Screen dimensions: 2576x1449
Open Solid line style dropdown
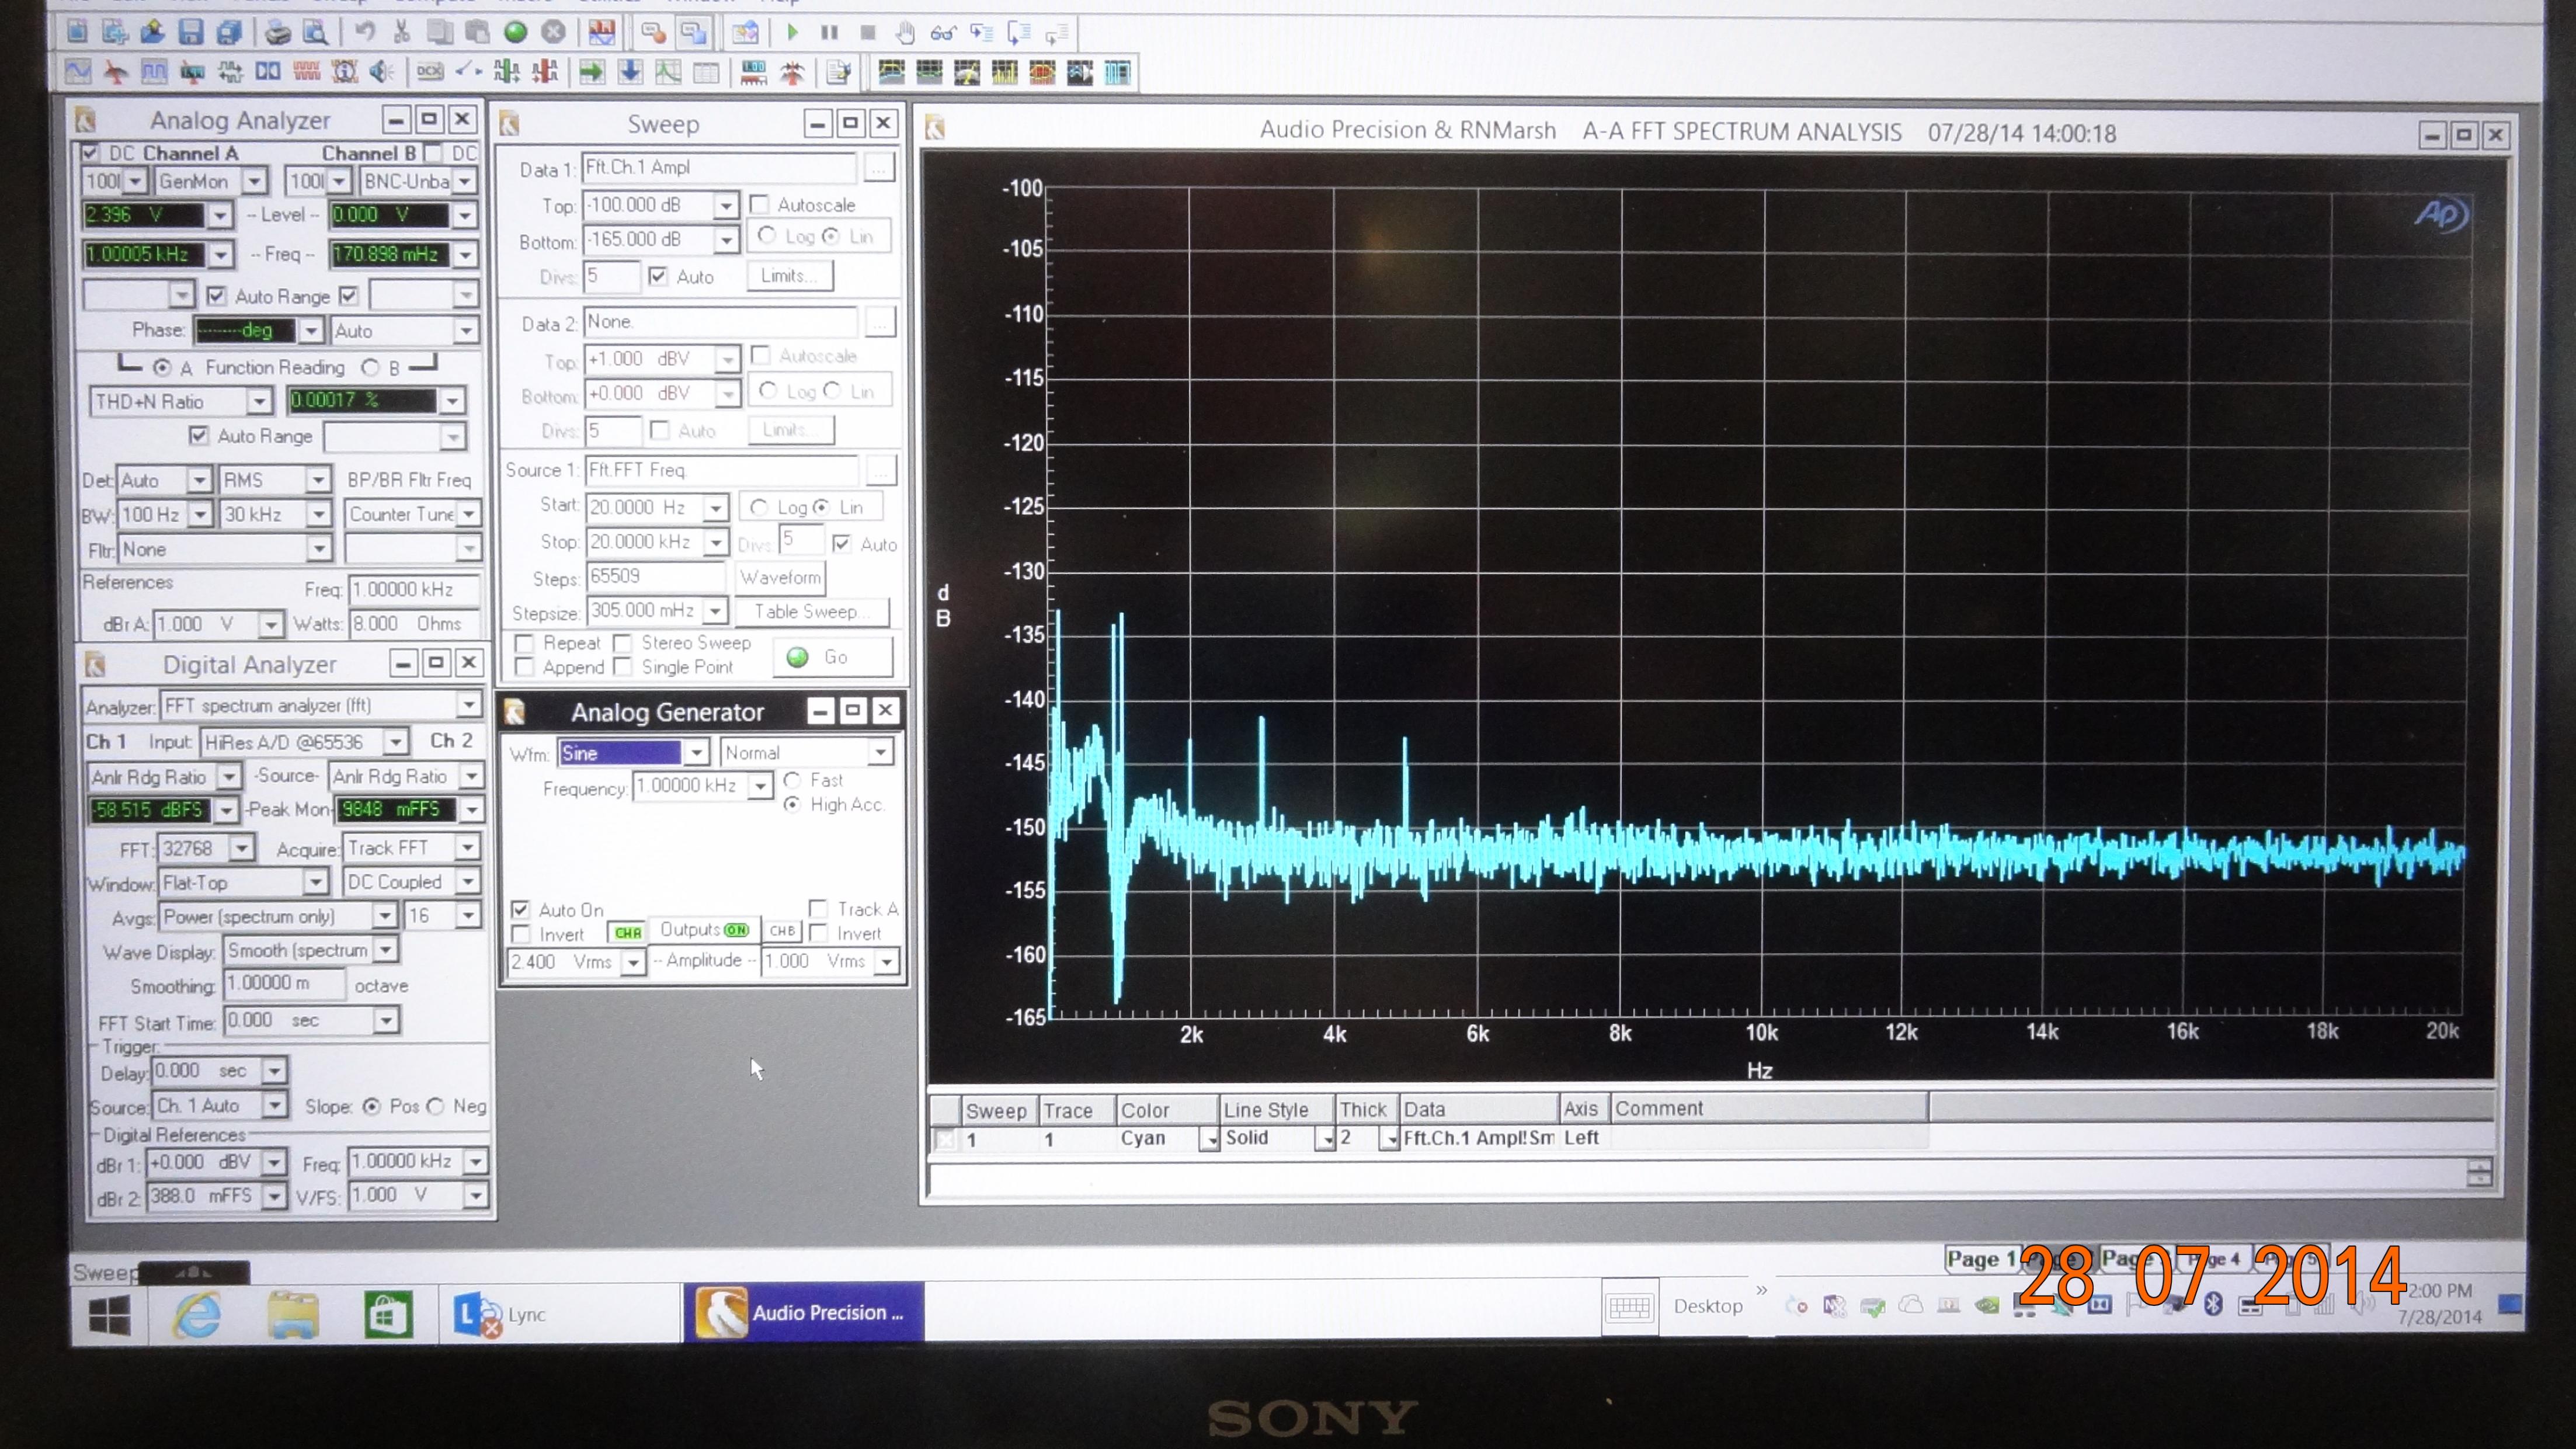coord(1325,1139)
